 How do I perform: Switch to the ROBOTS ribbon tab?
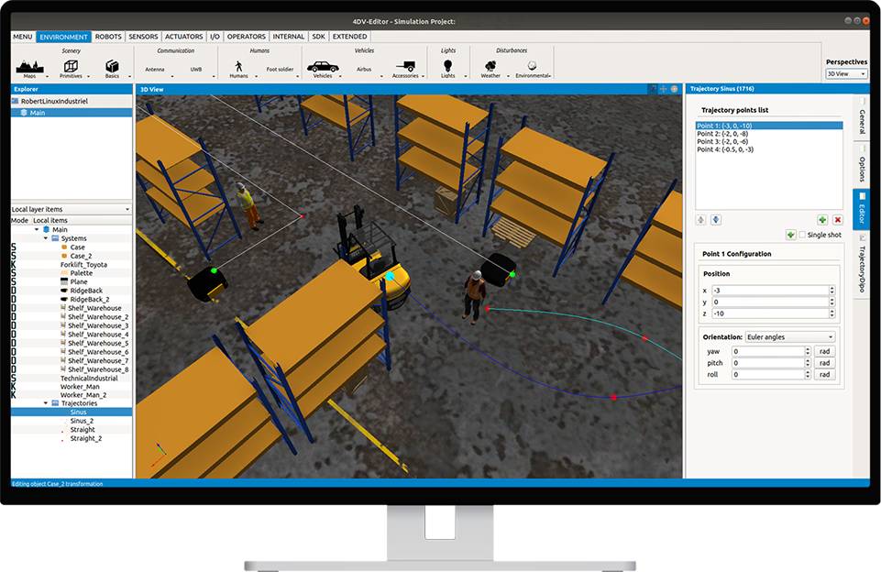(108, 37)
